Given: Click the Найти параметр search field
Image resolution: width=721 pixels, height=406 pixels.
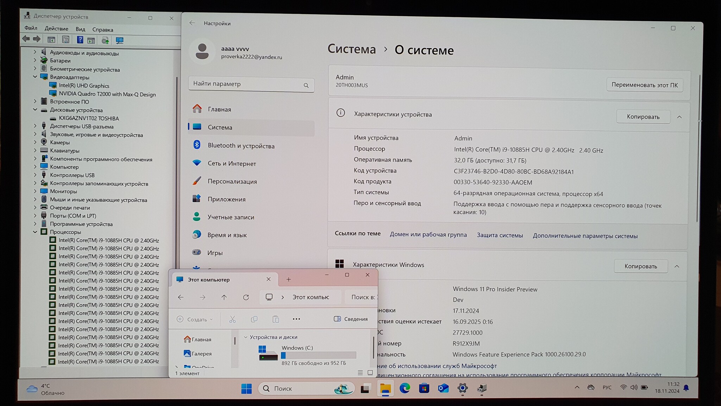Looking at the screenshot, I should click(x=246, y=84).
